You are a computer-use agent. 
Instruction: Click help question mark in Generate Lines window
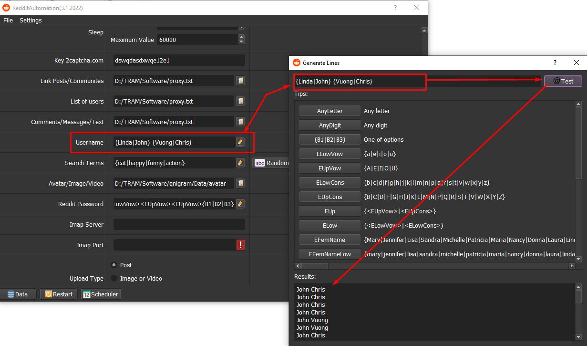(555, 63)
